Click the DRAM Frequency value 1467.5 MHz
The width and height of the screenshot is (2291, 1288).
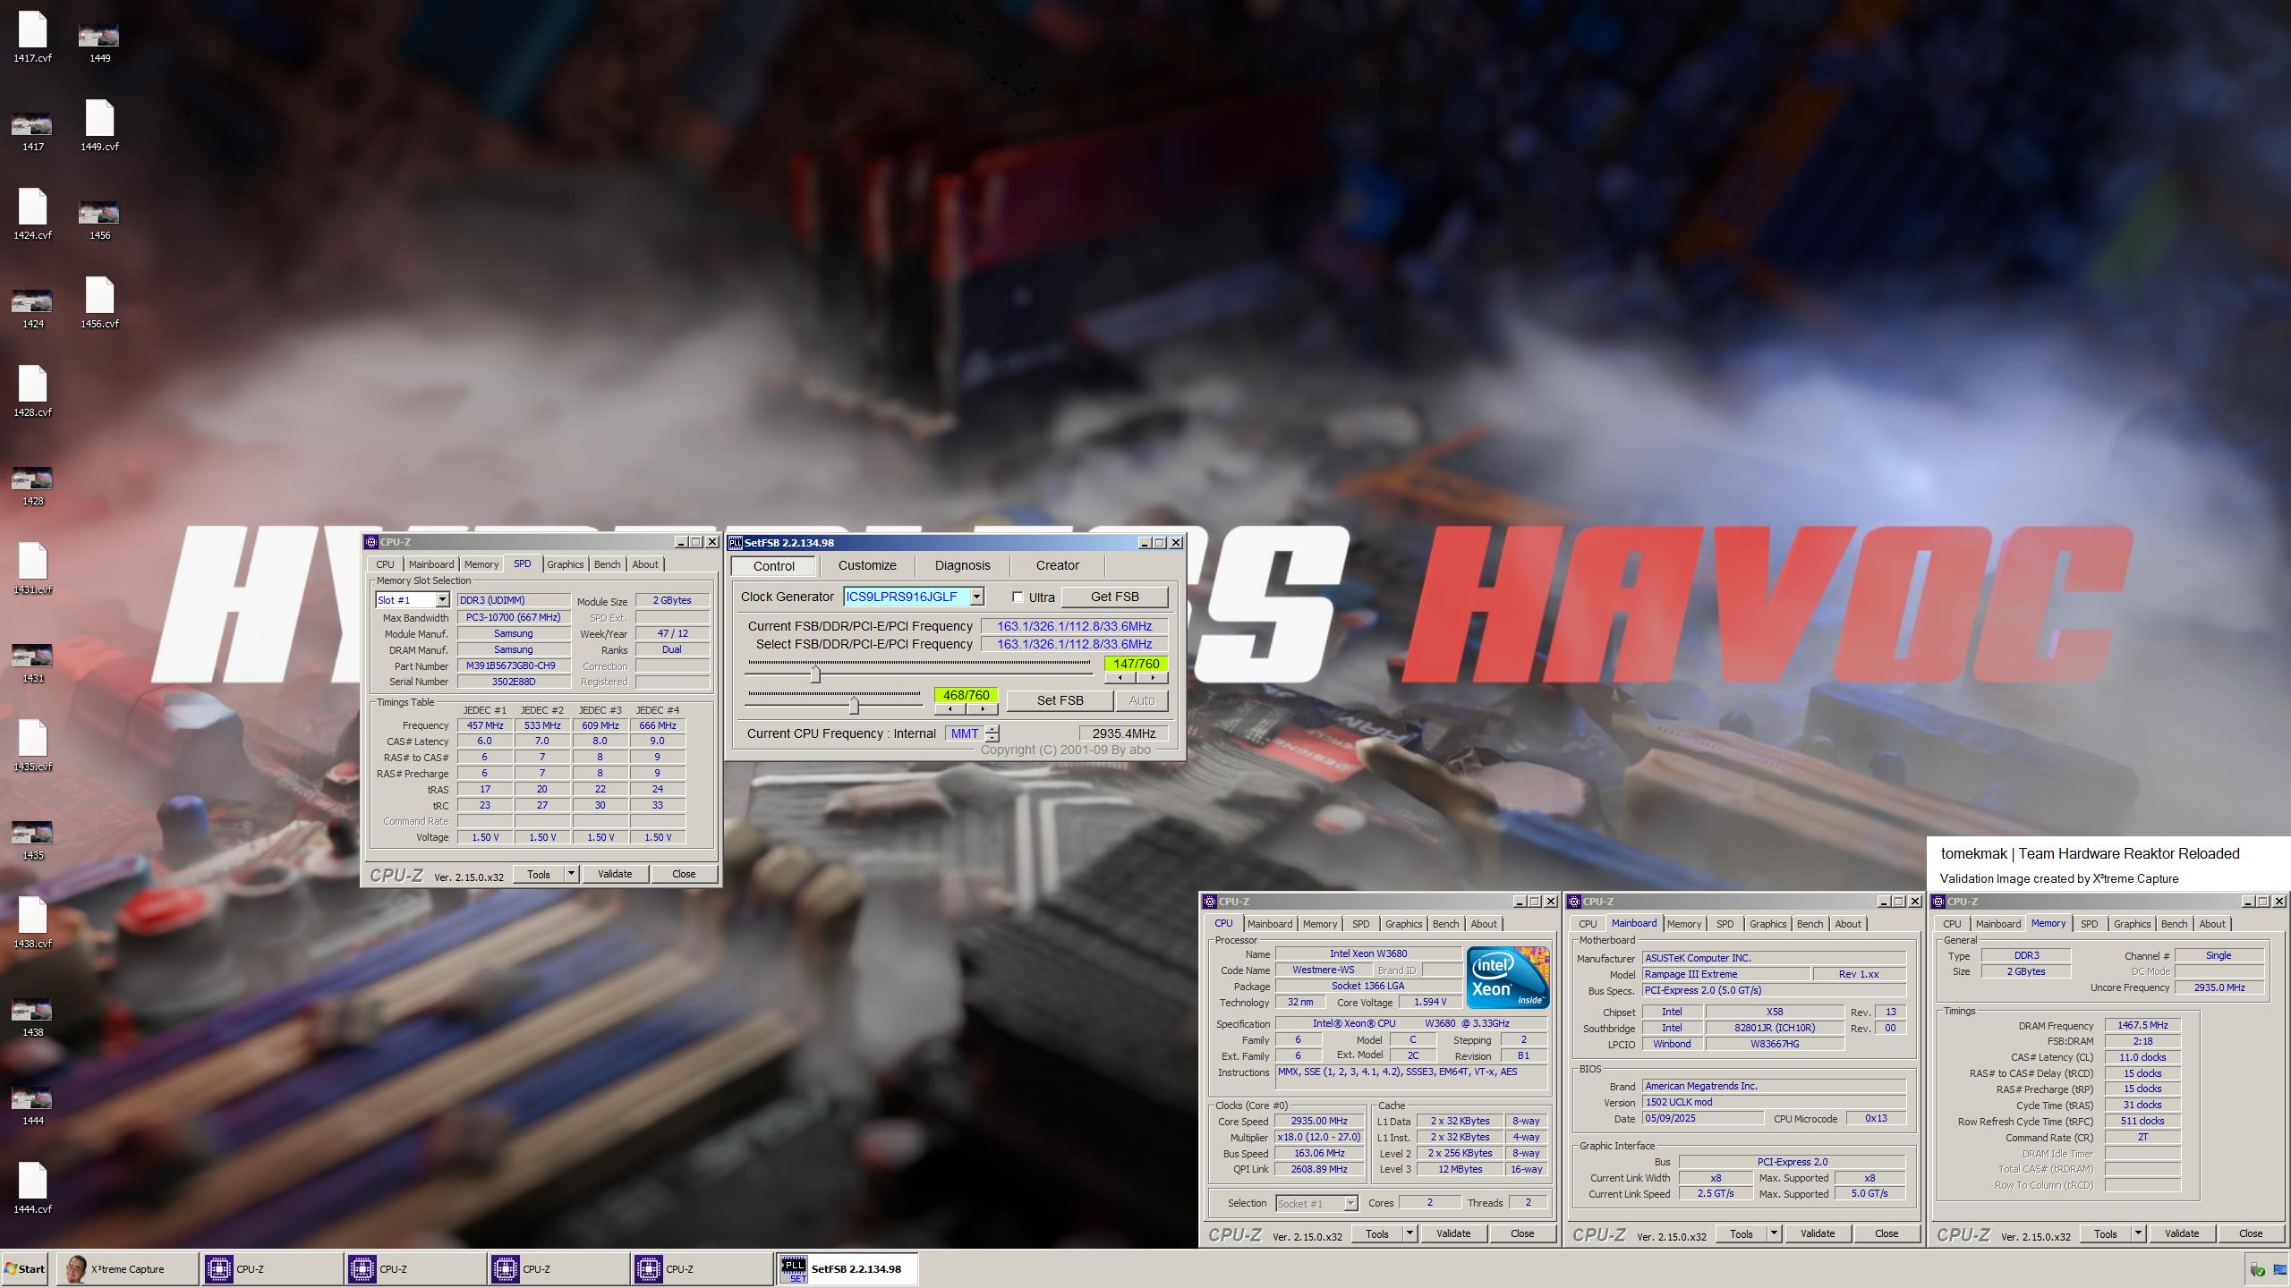click(x=2142, y=1025)
